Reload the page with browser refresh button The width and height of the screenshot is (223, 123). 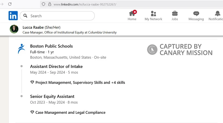pos(10,4)
